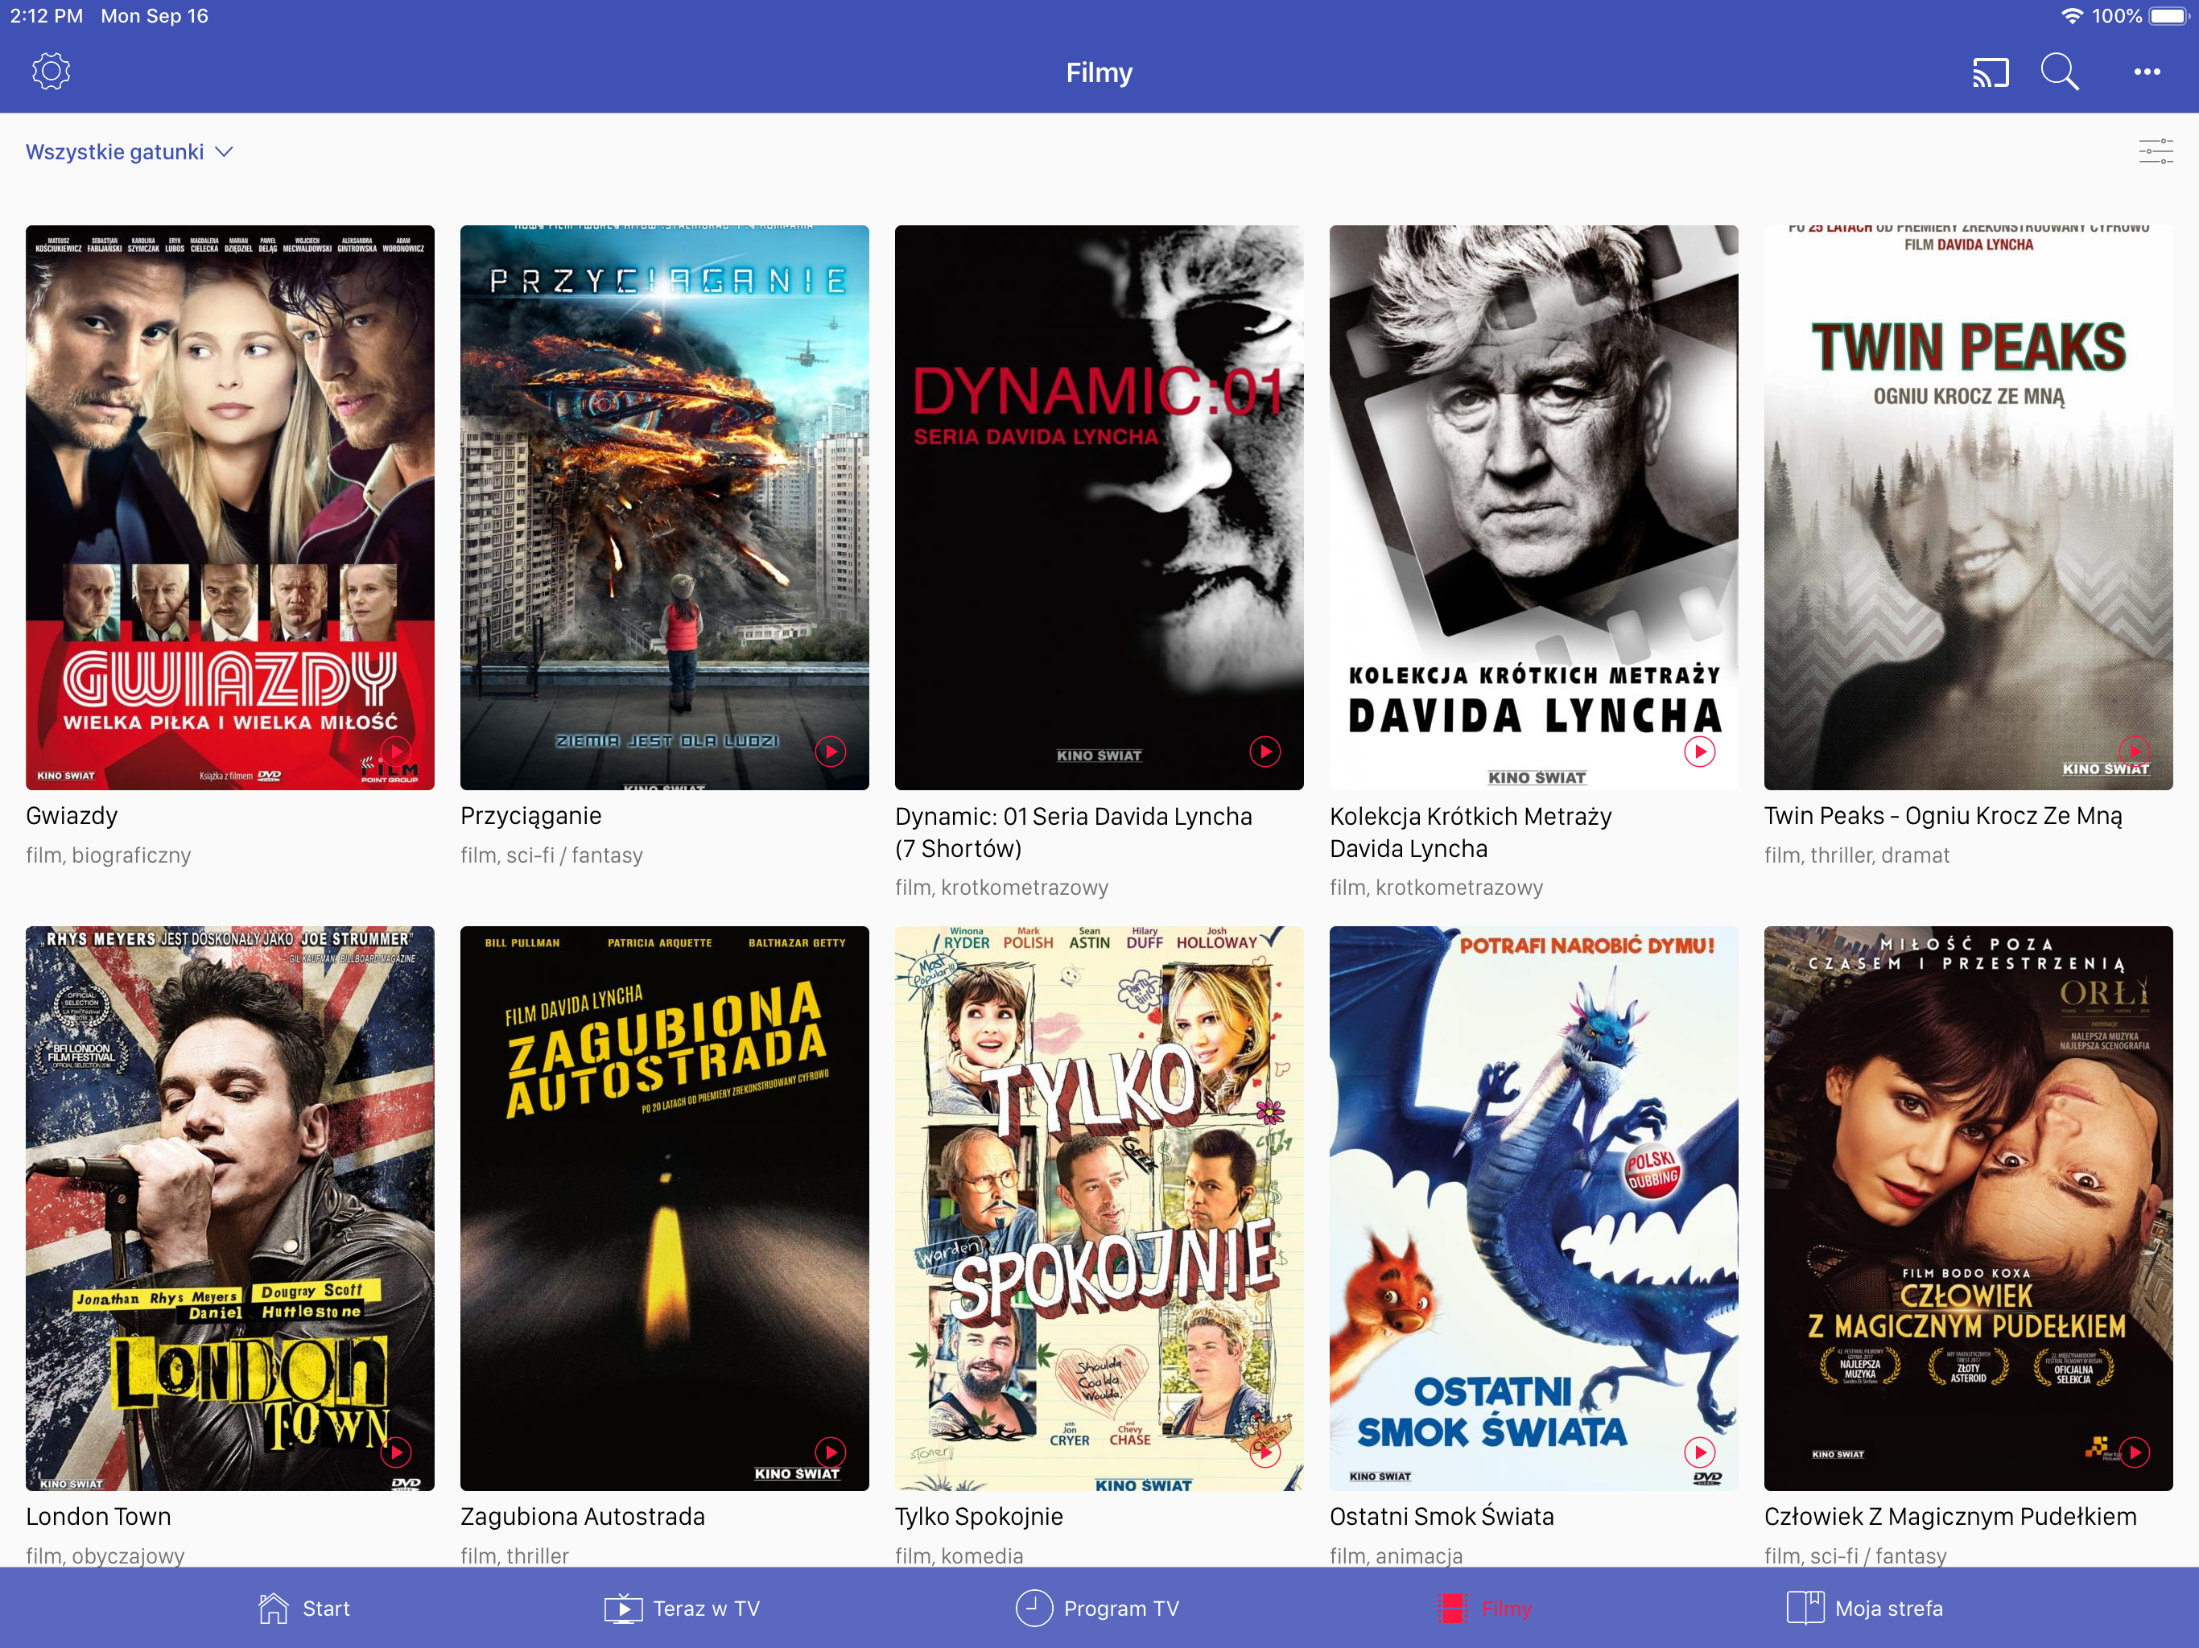Open the Zagubiona Autostrada movie poster
The height and width of the screenshot is (1648, 2199).
click(x=664, y=1208)
